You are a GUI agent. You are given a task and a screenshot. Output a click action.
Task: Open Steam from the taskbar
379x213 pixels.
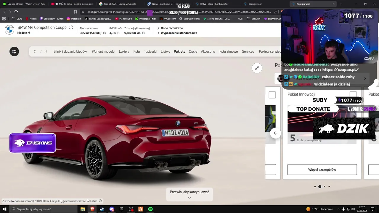(102, 209)
